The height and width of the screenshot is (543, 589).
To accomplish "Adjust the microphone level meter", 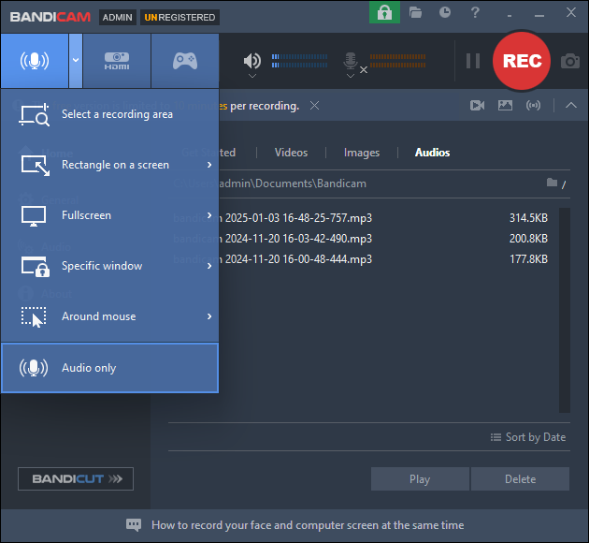I will [397, 61].
